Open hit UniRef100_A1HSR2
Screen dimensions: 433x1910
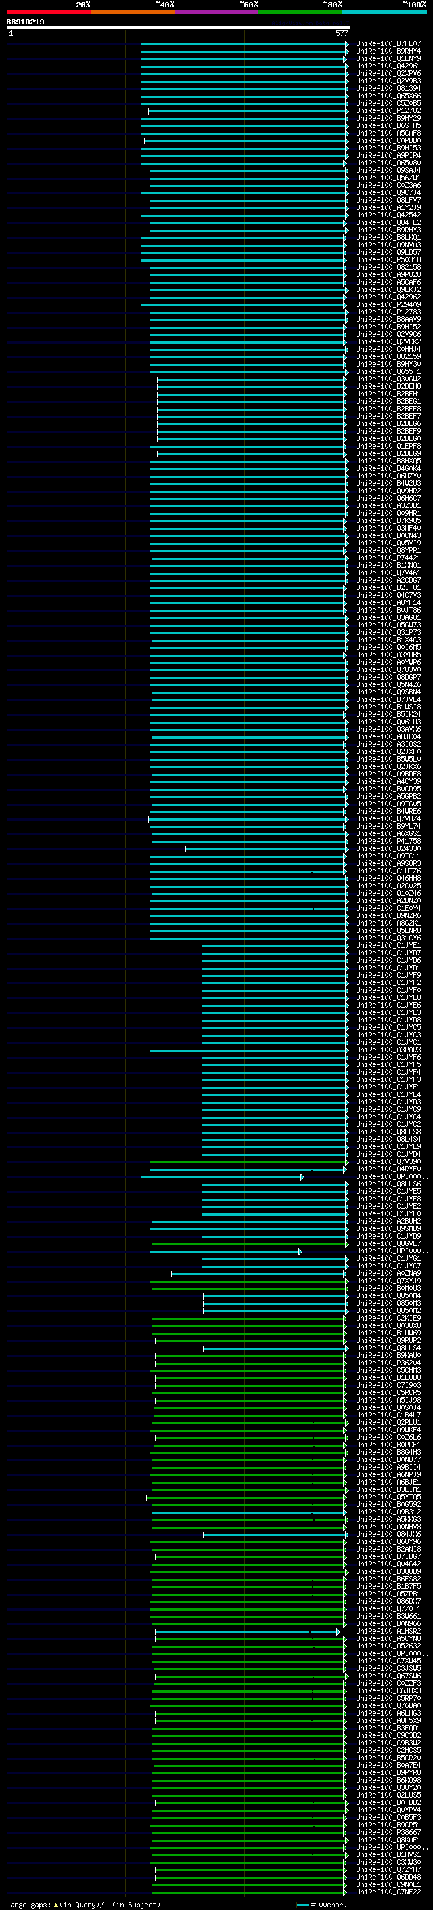[x=388, y=1632]
